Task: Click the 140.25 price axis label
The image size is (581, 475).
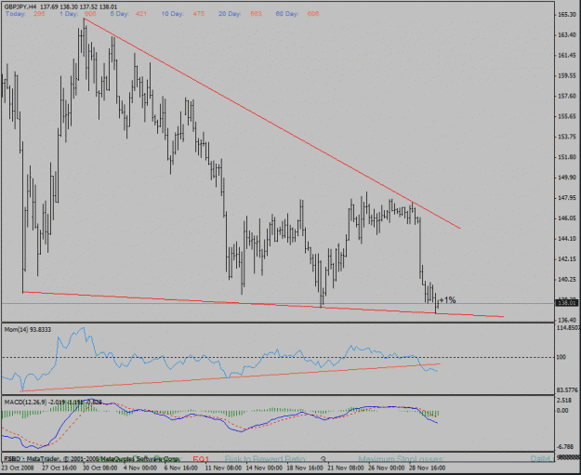Action: (567, 280)
